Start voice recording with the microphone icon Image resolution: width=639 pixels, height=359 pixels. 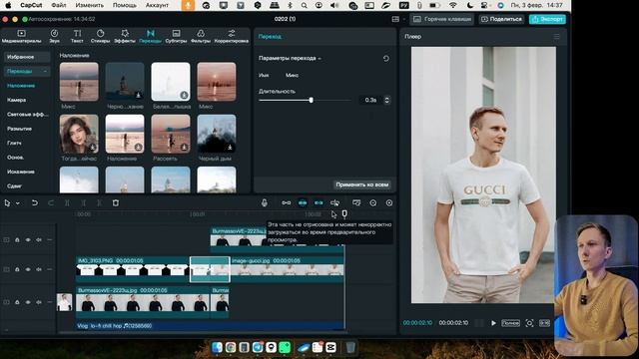point(264,202)
